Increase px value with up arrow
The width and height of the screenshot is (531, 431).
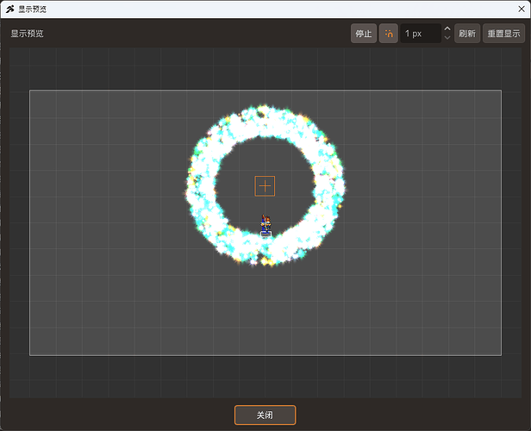click(x=447, y=28)
